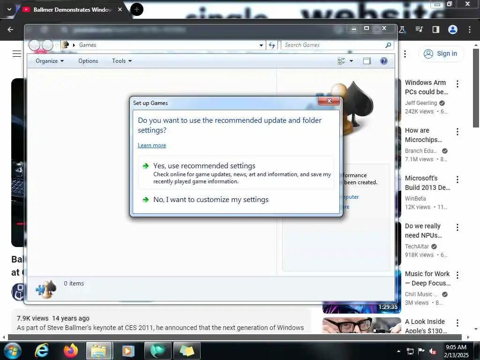The image size is (480, 360).
Task: Click the browser back arrow
Action: [x=10, y=30]
